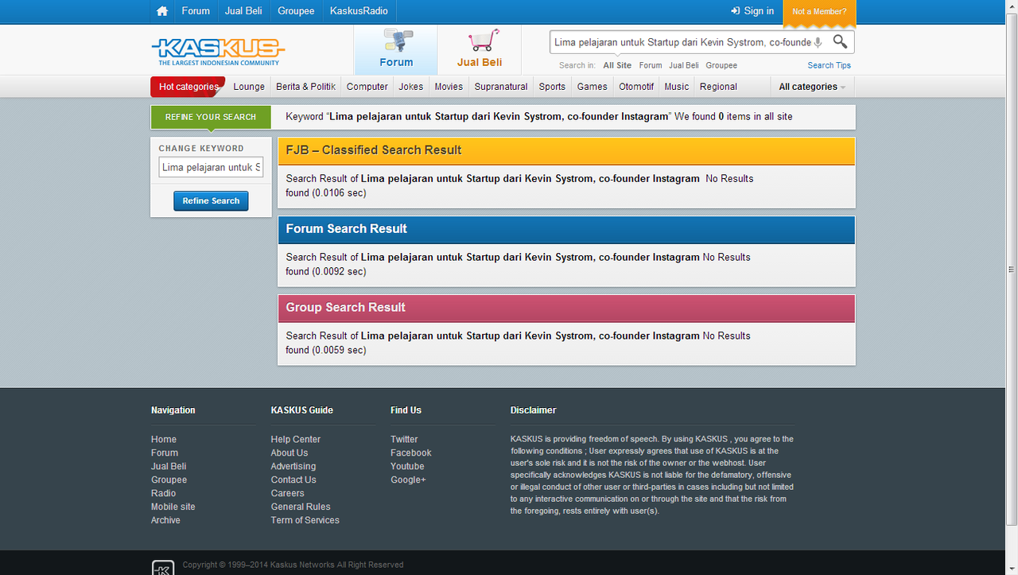
Task: Open Jual Beli in footer Navigation
Action: 169,466
